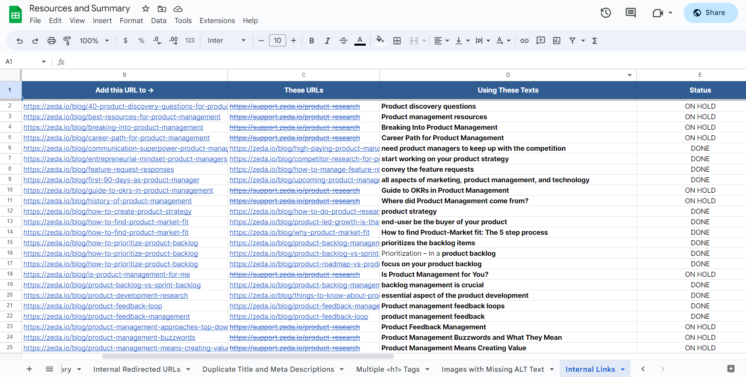The image size is (746, 377).
Task: Click the font size input field
Action: [x=277, y=40]
